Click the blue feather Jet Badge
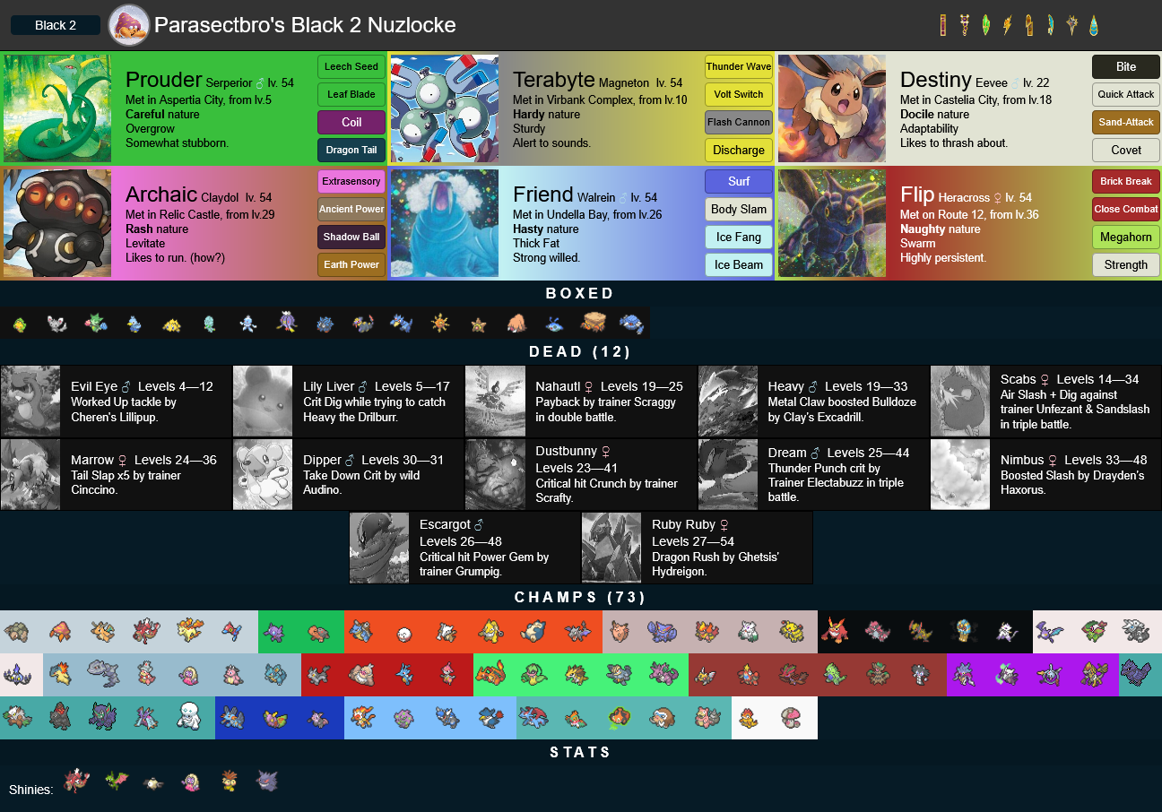Image resolution: width=1162 pixels, height=812 pixels. pyautogui.click(x=1051, y=25)
